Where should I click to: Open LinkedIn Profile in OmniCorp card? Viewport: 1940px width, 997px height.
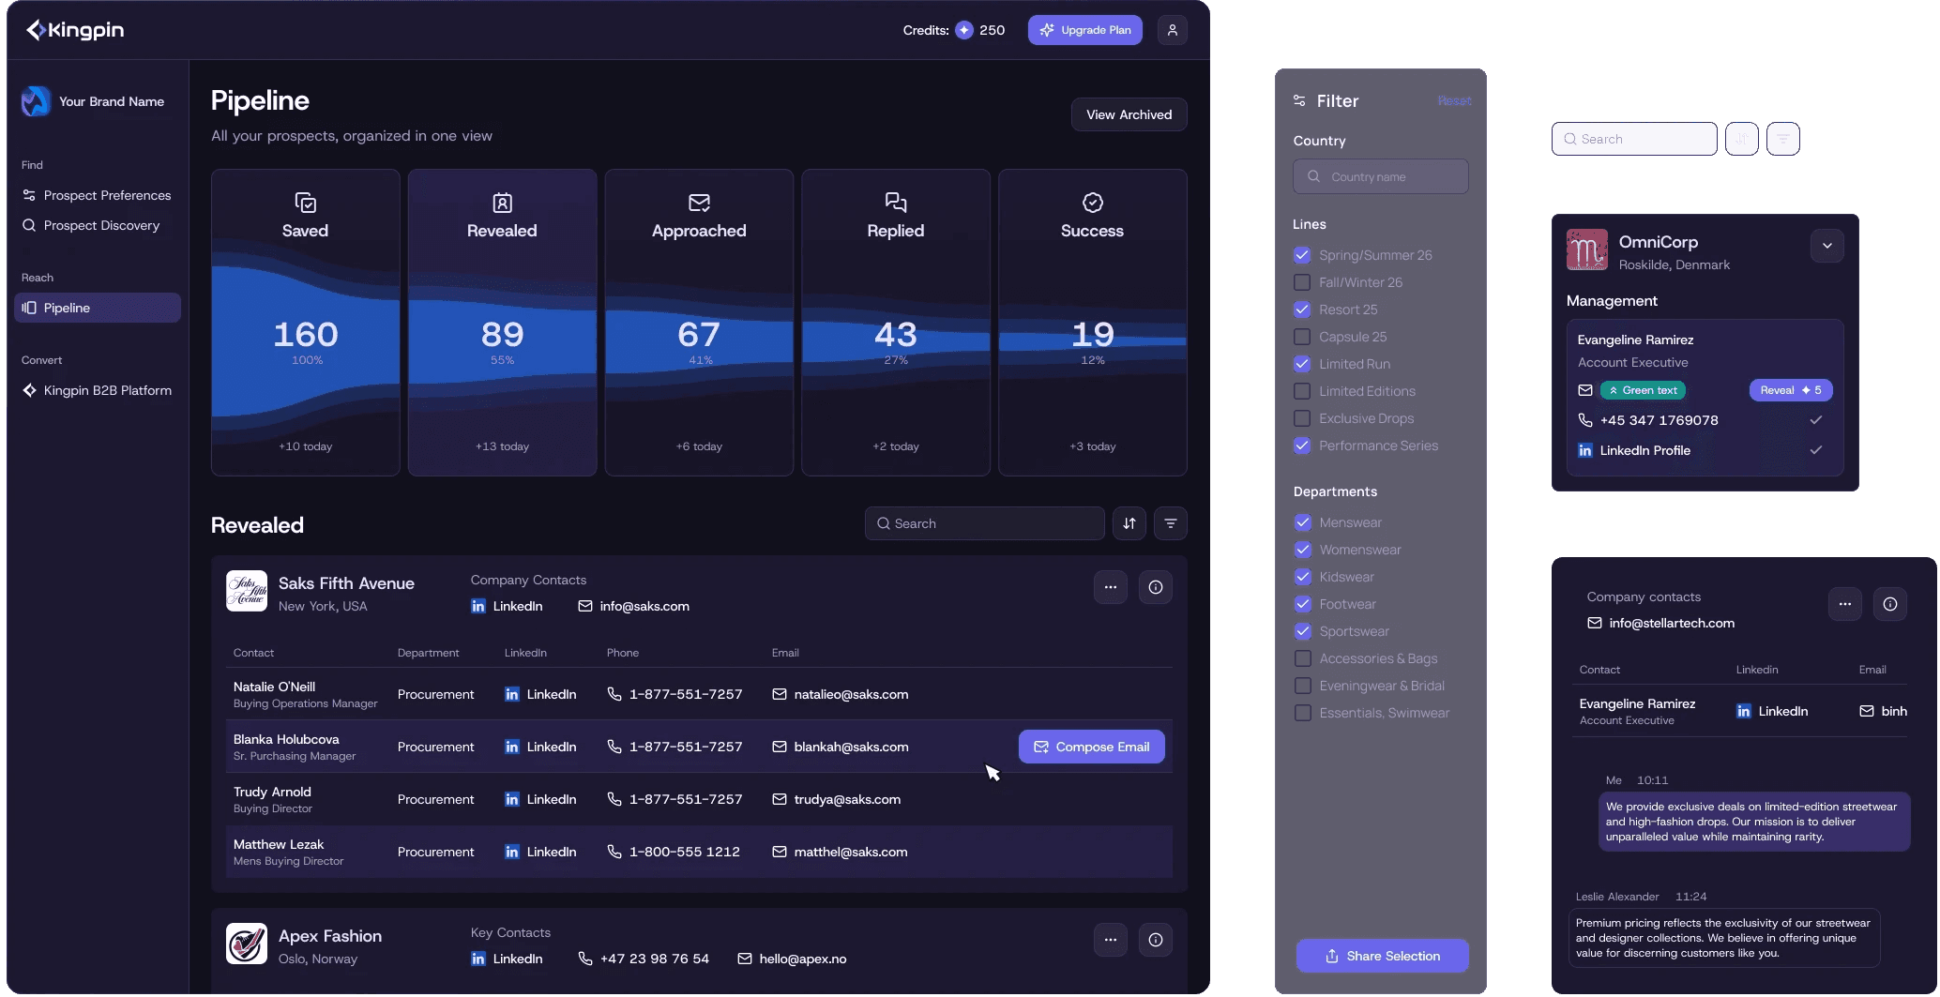(1645, 450)
